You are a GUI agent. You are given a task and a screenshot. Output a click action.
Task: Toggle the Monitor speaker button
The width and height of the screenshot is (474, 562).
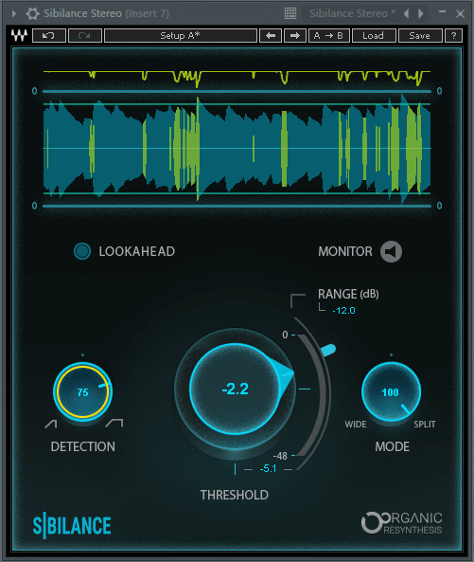(391, 251)
